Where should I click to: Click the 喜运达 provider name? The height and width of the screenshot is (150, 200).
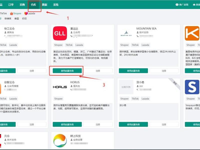pos(74,29)
